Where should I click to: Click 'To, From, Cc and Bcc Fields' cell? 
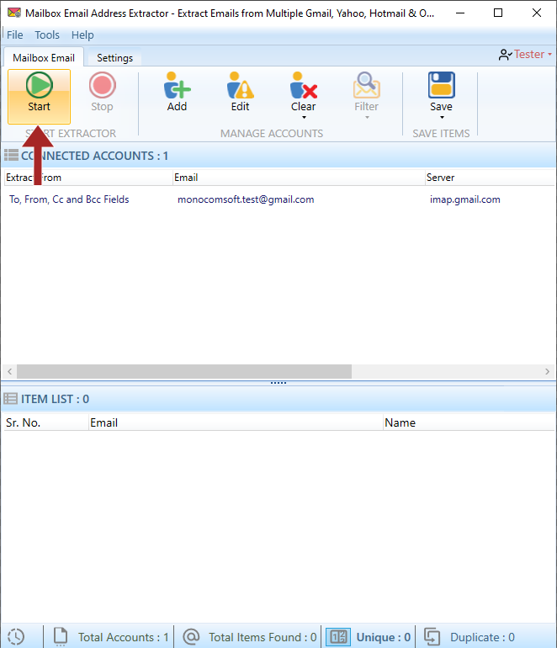coord(70,199)
